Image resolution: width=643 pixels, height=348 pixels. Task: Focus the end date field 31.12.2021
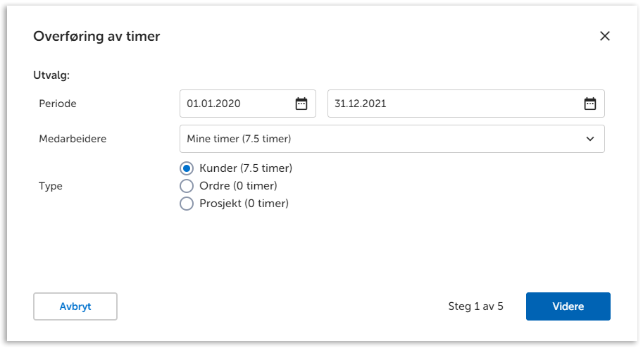pos(451,104)
